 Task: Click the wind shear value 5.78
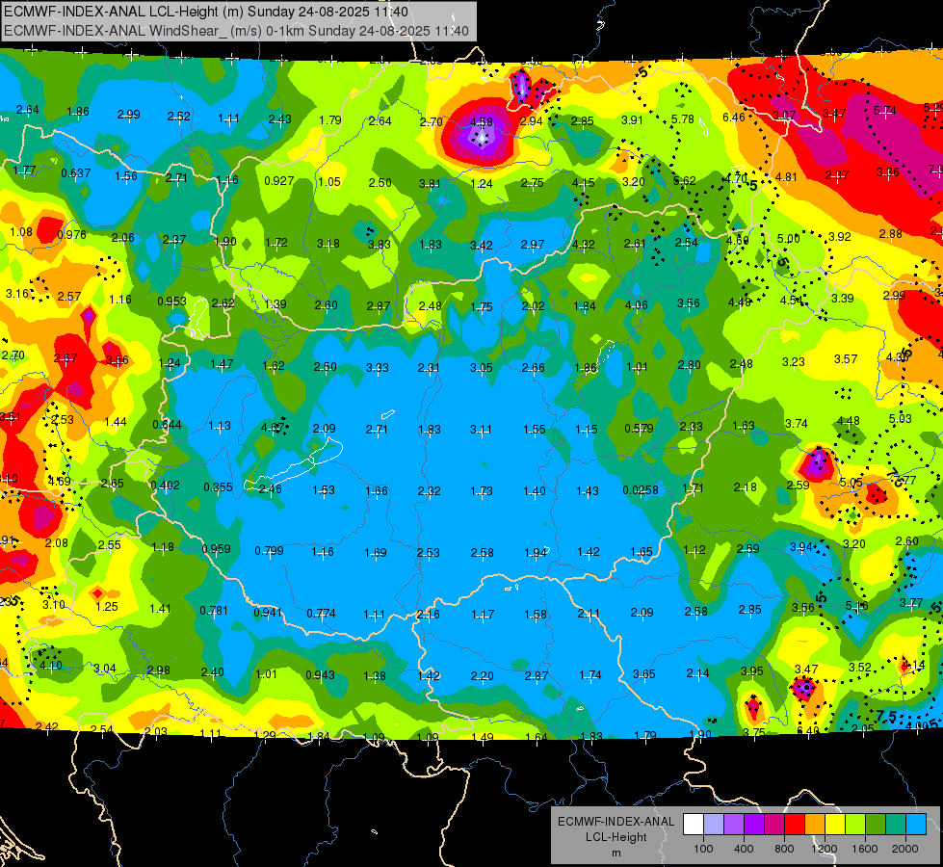683,119
